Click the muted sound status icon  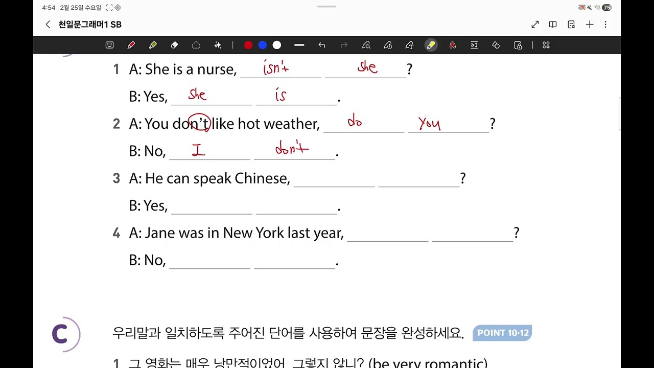(x=590, y=8)
